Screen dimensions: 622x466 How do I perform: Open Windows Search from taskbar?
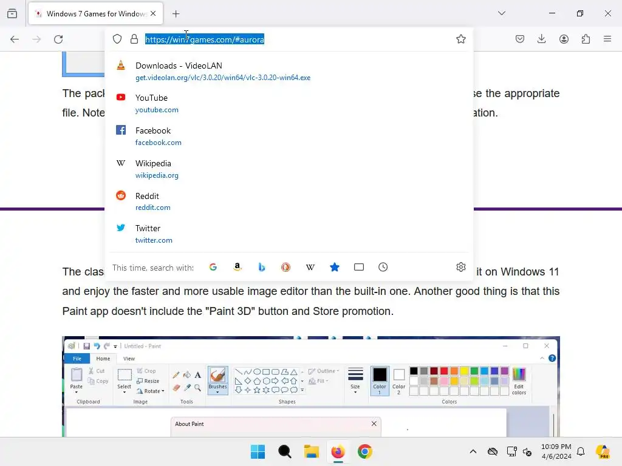[x=284, y=451]
